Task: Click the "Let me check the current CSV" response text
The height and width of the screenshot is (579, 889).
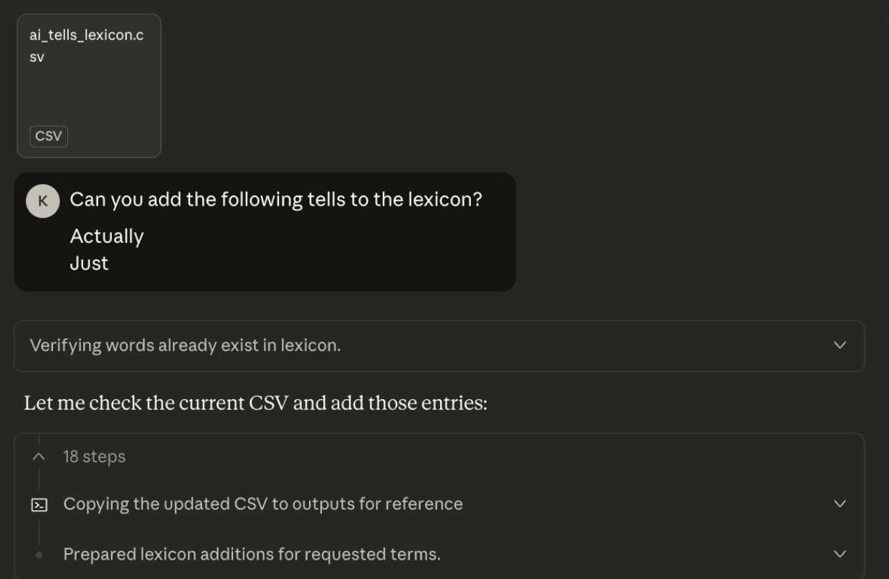Action: (x=255, y=403)
